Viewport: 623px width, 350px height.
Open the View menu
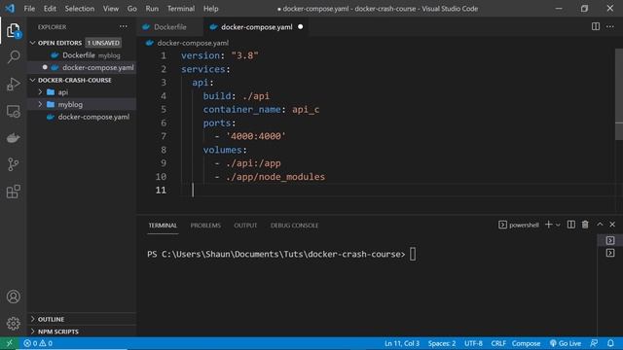tap(110, 9)
